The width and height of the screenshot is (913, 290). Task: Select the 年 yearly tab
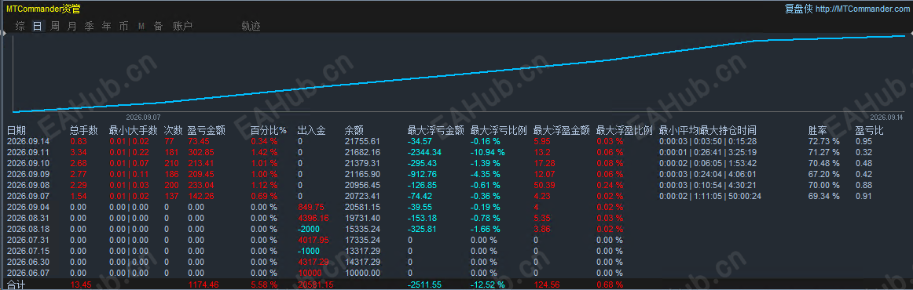click(x=107, y=26)
